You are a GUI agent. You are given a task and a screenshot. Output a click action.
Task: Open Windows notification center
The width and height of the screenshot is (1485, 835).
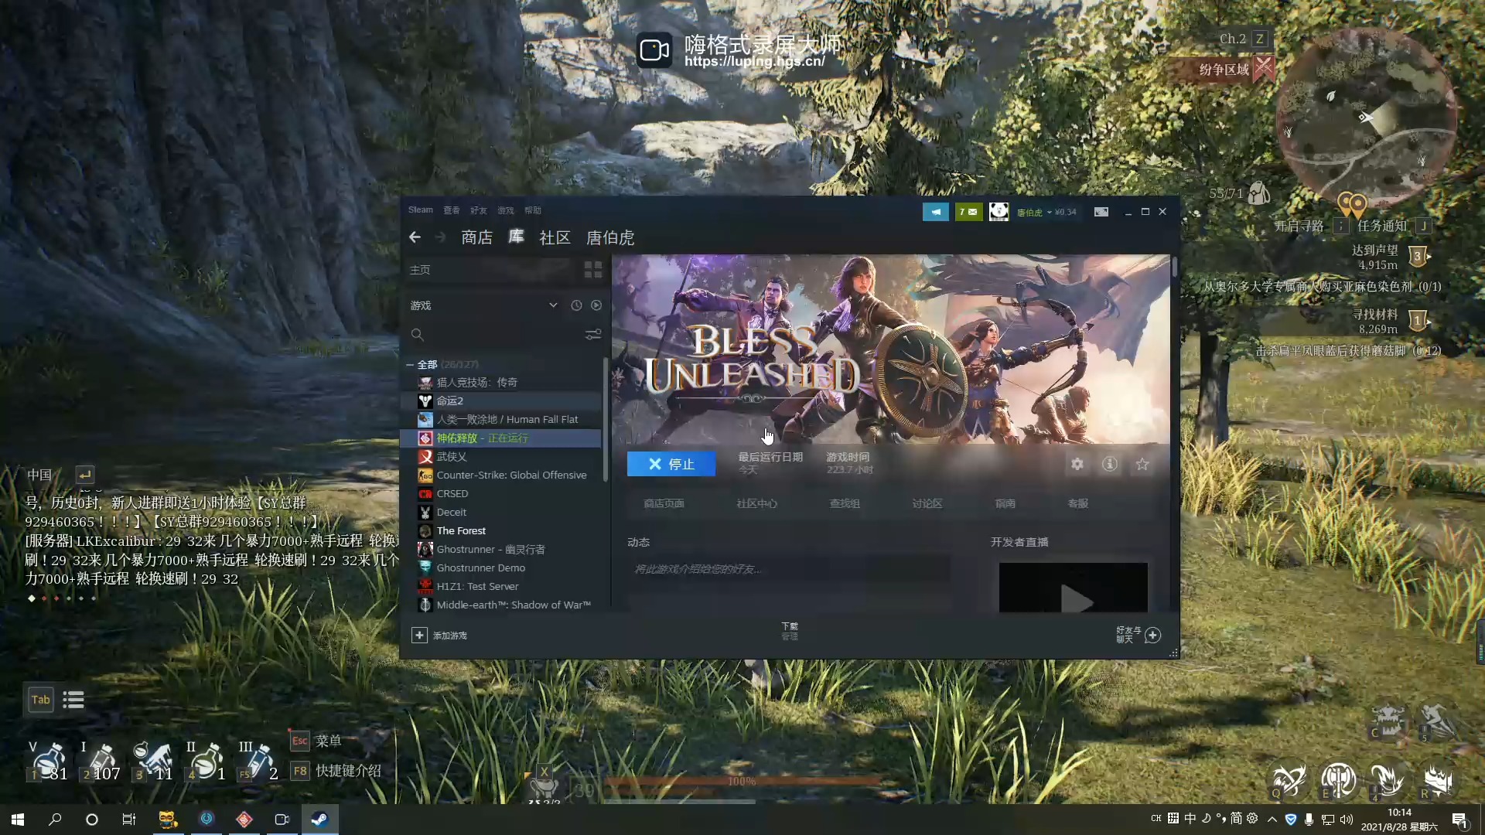pos(1459,820)
